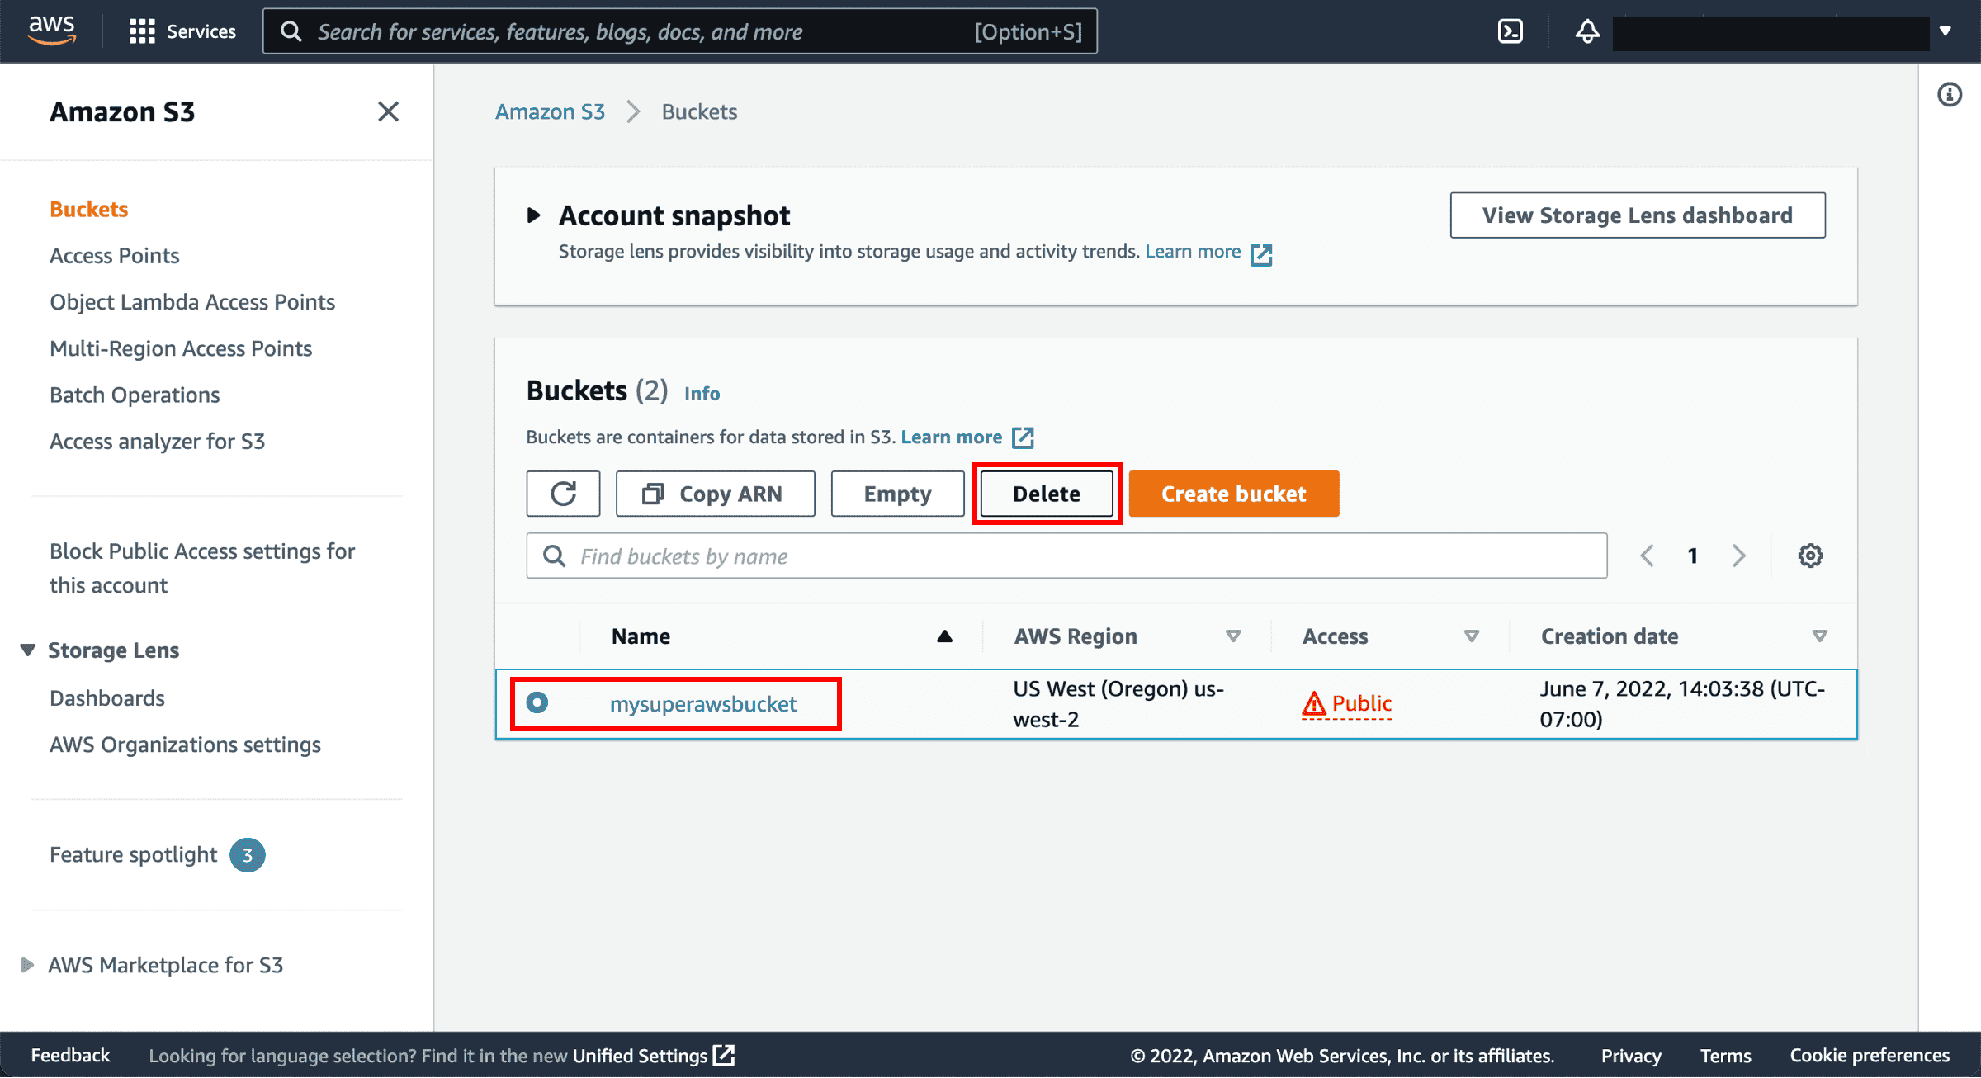The height and width of the screenshot is (1078, 1981).
Task: Open the CloudShell terminal icon
Action: tap(1510, 31)
